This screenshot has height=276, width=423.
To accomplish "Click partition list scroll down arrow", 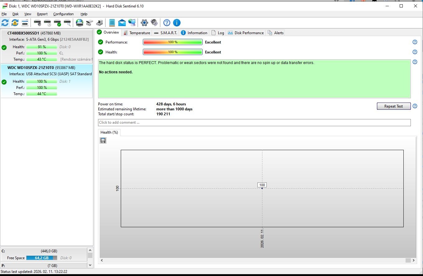I will coord(90,265).
